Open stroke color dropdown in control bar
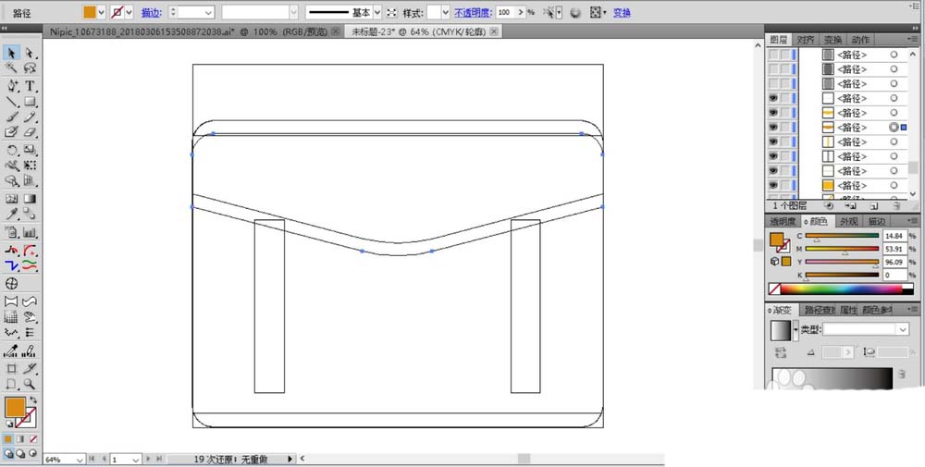Screen dimensions: 925x467 tap(129, 12)
